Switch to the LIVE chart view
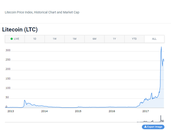This screenshot has height=130, width=171. click(15, 39)
